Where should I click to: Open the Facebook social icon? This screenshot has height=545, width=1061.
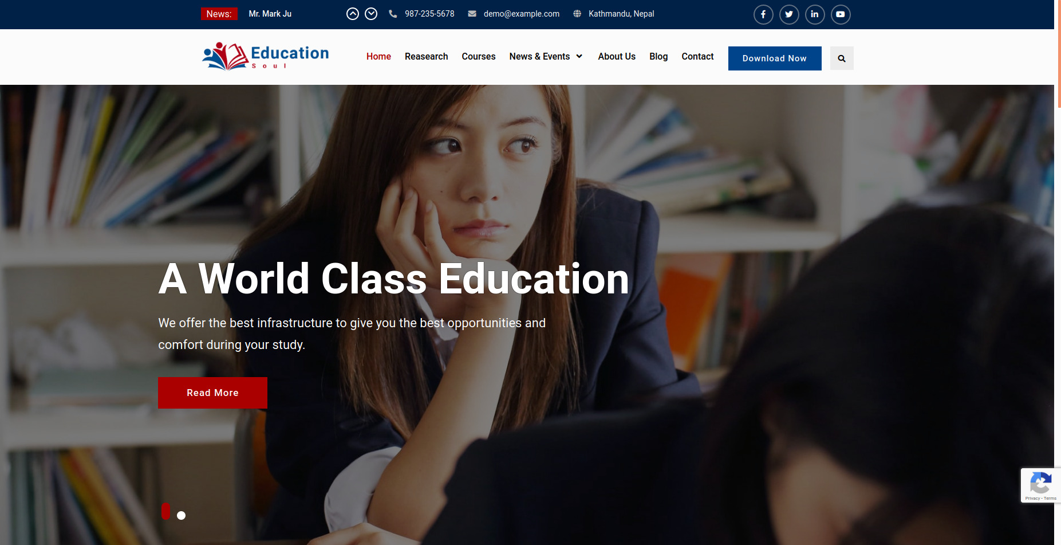click(x=763, y=14)
